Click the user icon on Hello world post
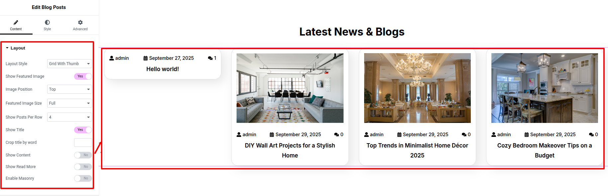This screenshot has width=608, height=196. point(112,58)
